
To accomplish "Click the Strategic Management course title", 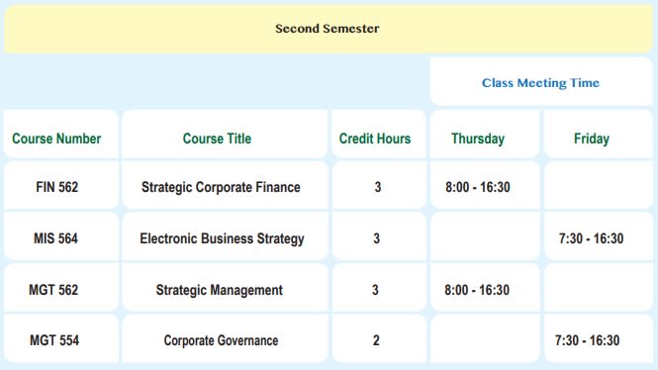I will point(219,290).
